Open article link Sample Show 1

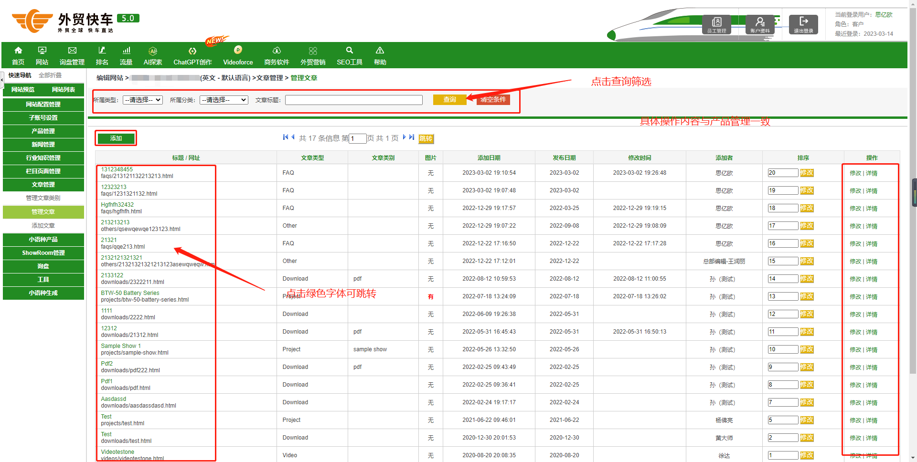click(x=121, y=346)
